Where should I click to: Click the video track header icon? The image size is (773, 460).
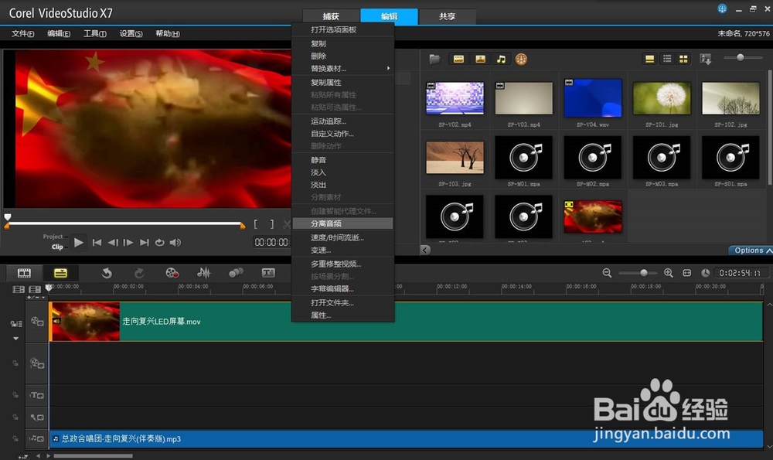(37, 322)
